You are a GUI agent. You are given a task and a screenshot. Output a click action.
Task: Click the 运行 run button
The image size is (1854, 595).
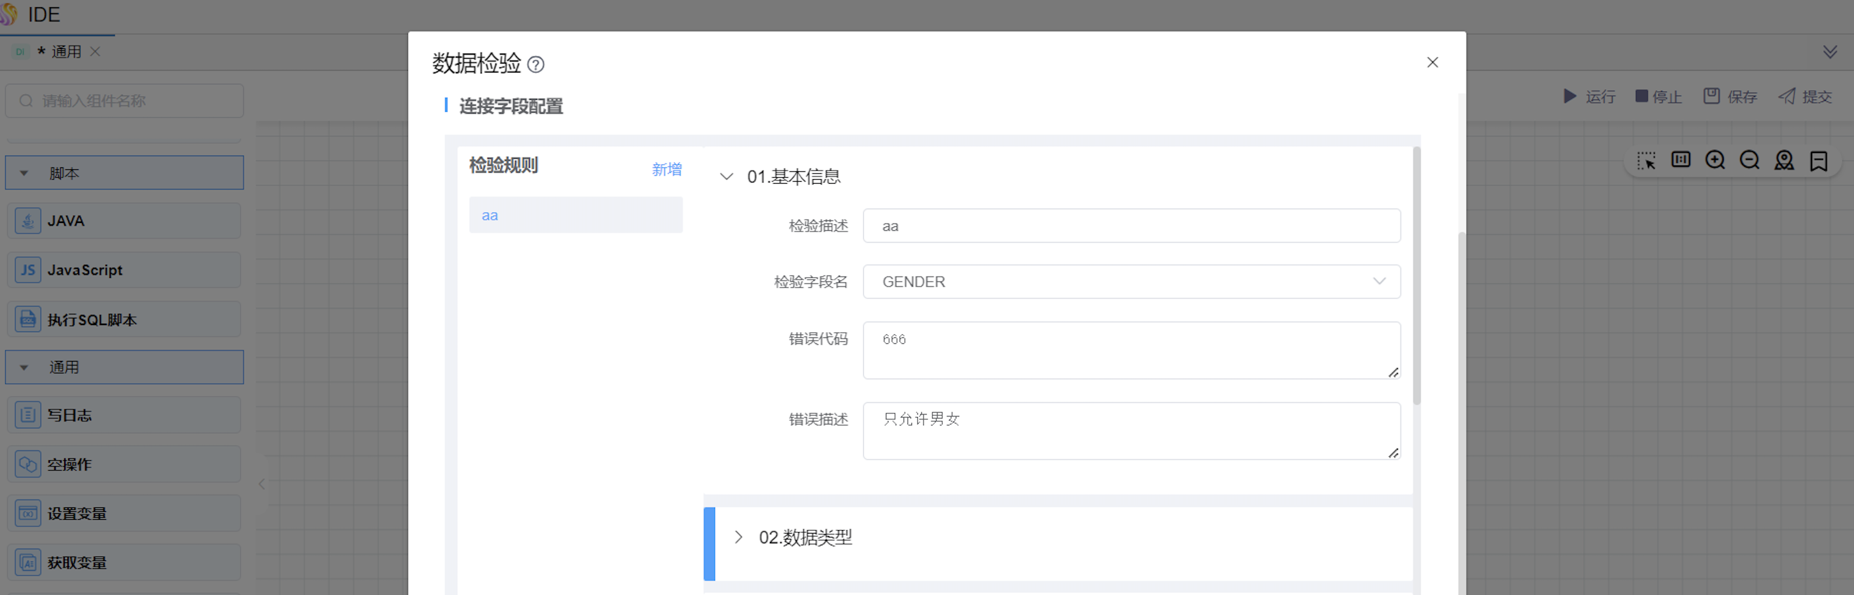coord(1589,96)
